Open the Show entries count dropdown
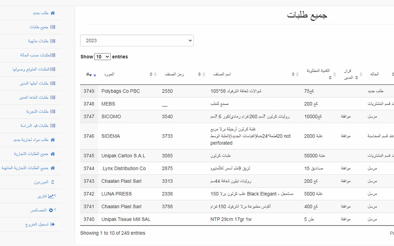The height and width of the screenshot is (246, 394). 102,57
